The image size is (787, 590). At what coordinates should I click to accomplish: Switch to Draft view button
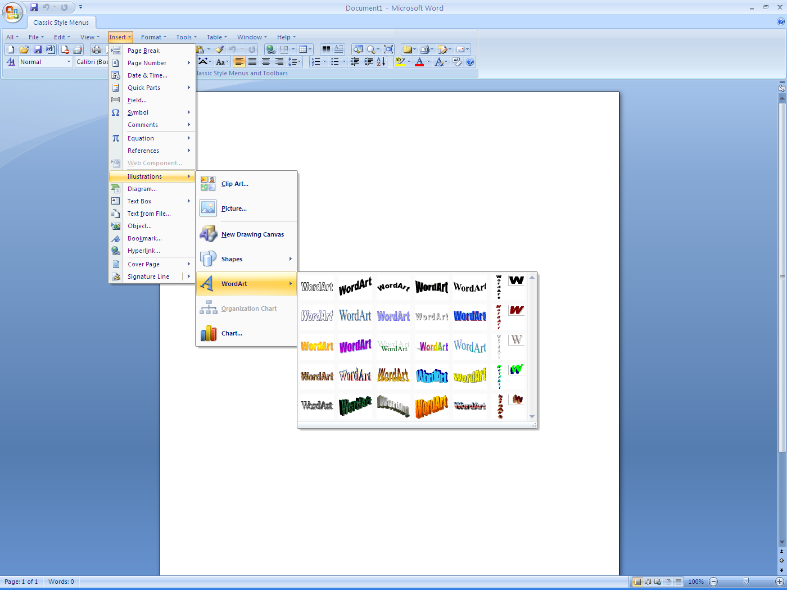pos(679,582)
